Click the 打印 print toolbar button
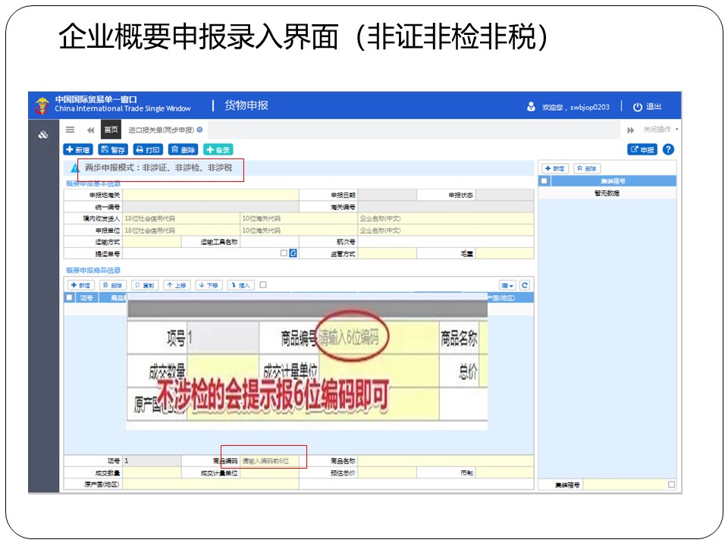This screenshot has height=546, width=728. (x=148, y=149)
